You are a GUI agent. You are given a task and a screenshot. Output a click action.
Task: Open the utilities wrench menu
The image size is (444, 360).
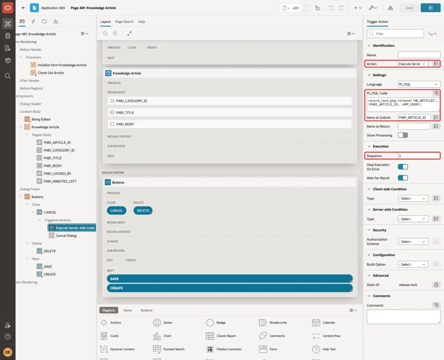pyautogui.click(x=373, y=8)
